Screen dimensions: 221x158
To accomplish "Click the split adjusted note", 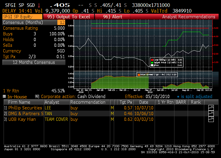I will [x=195, y=97].
